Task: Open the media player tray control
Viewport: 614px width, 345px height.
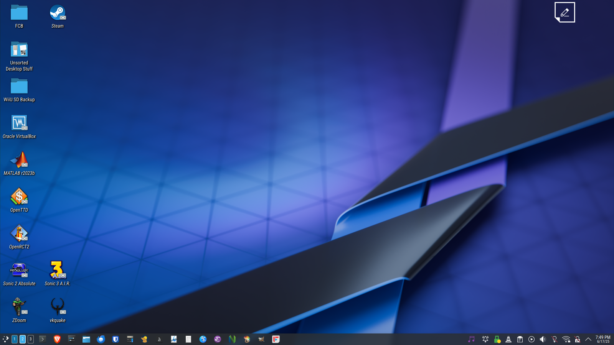Action: click(531, 339)
